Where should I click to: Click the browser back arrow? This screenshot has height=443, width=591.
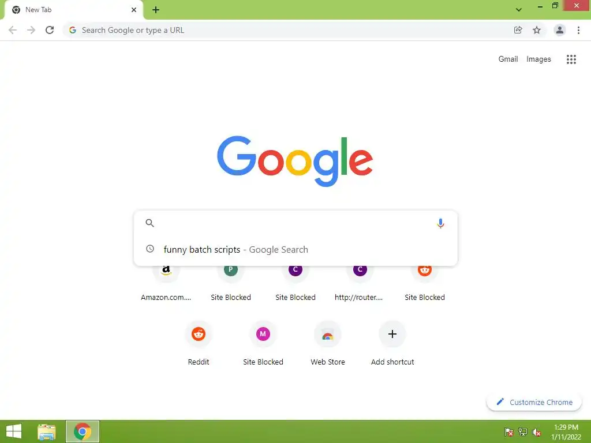click(x=13, y=30)
